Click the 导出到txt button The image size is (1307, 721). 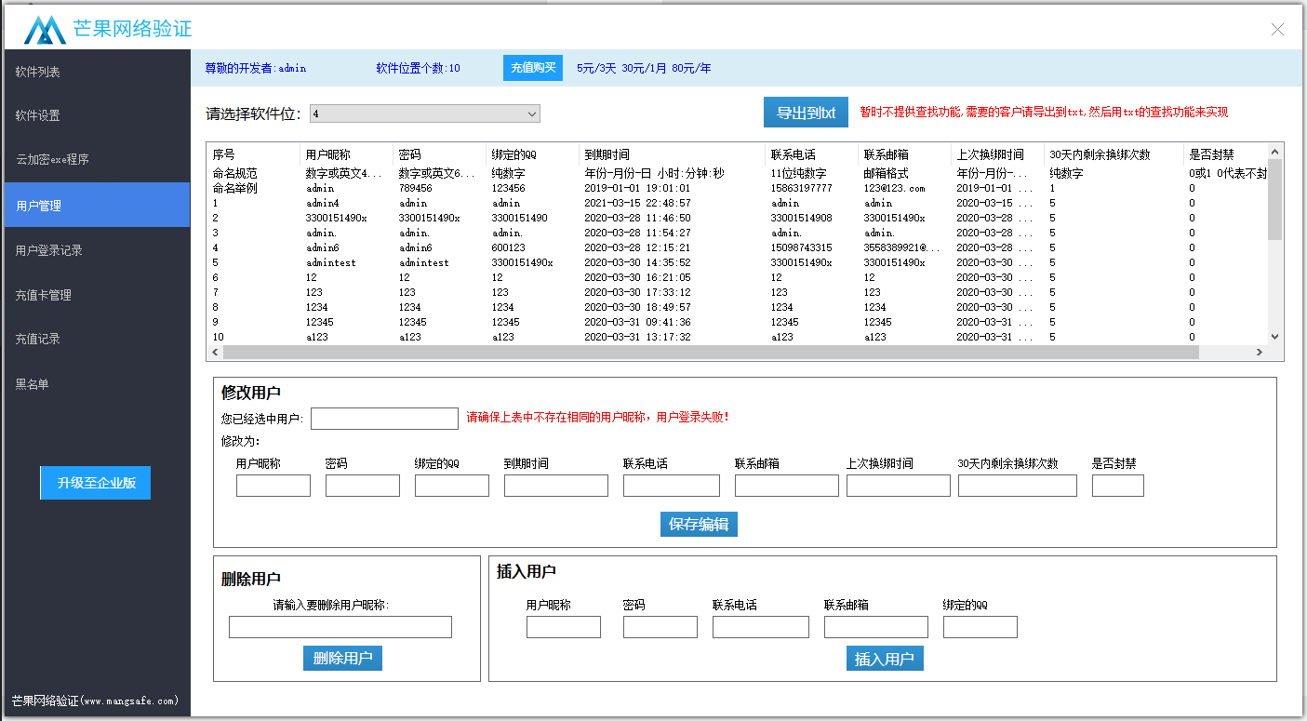click(806, 113)
